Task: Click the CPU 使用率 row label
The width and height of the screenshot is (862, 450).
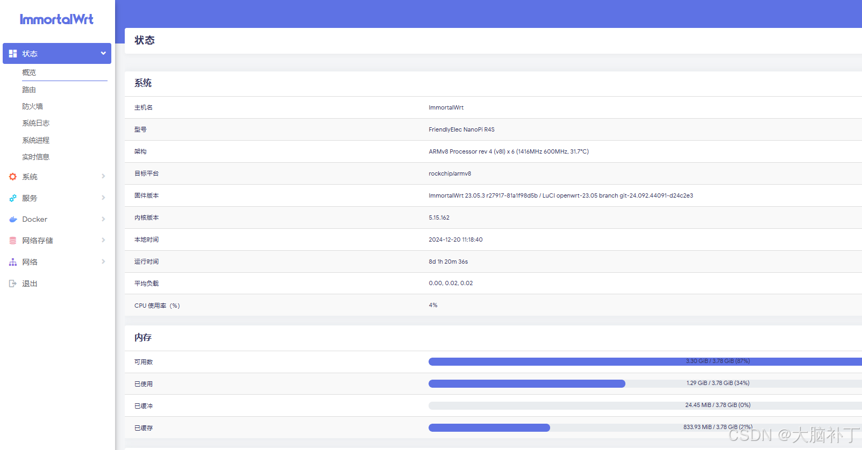Action: pyautogui.click(x=157, y=306)
